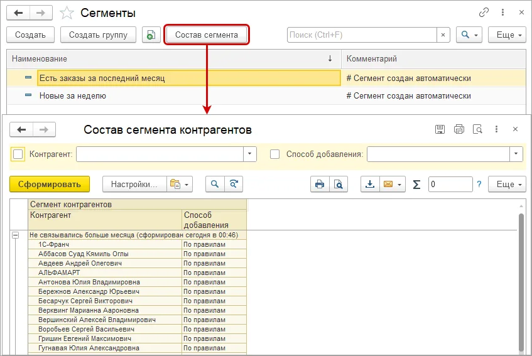Go back in the Сегменты window
This screenshot has height=356, width=532.
[18, 13]
